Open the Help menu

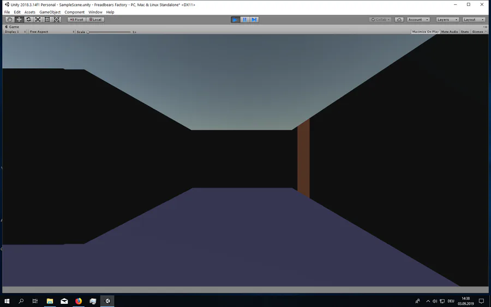pos(110,12)
